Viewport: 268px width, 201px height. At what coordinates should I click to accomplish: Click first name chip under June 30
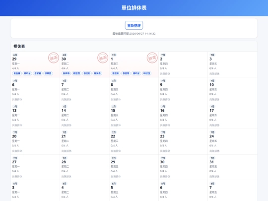tap(66, 73)
